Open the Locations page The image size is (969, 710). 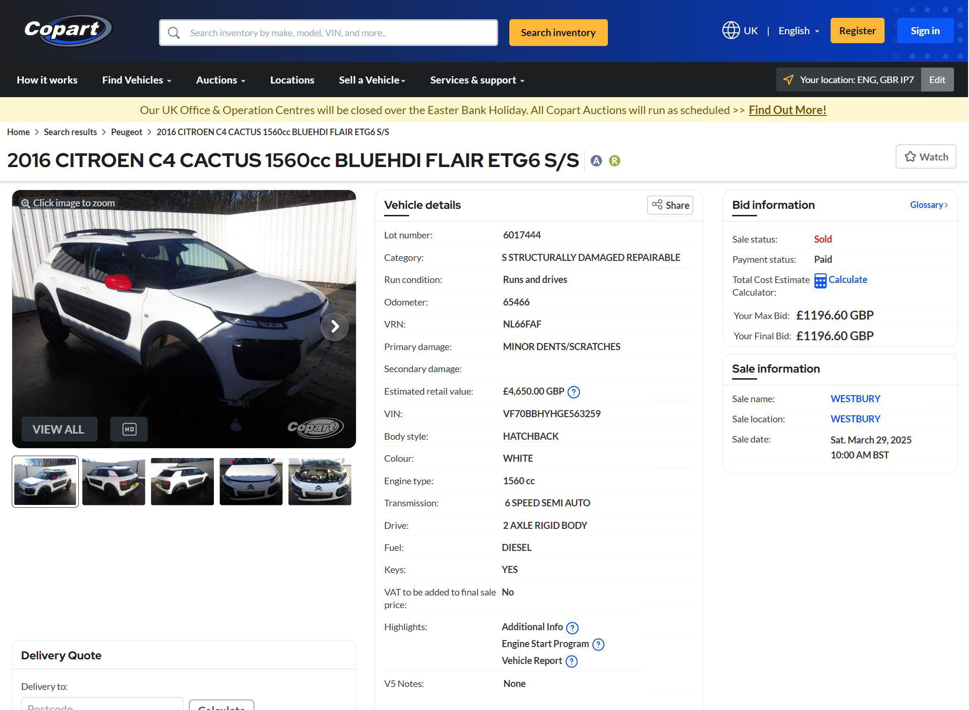point(292,80)
